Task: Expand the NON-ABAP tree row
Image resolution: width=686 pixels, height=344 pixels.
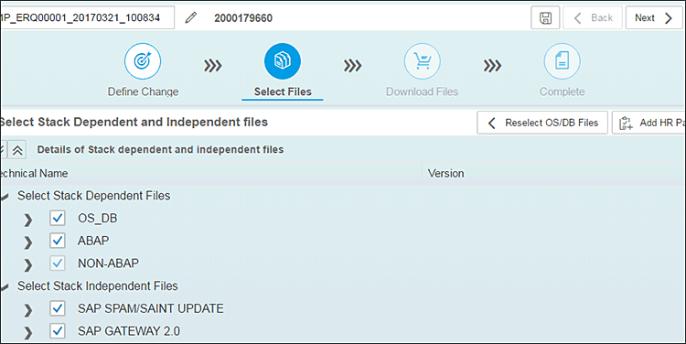Action: tap(28, 264)
